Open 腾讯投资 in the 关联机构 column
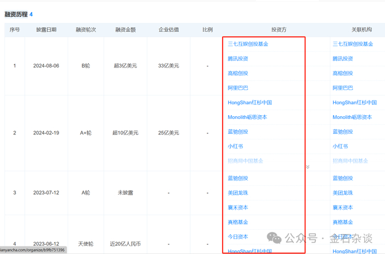Viewport: 385px width, 254px height. 343,59
